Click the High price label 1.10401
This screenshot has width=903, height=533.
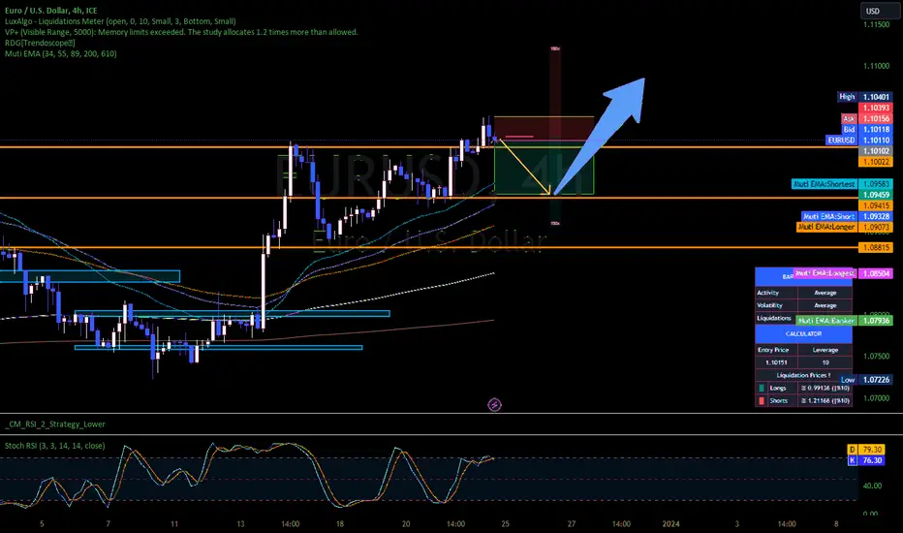pos(864,97)
